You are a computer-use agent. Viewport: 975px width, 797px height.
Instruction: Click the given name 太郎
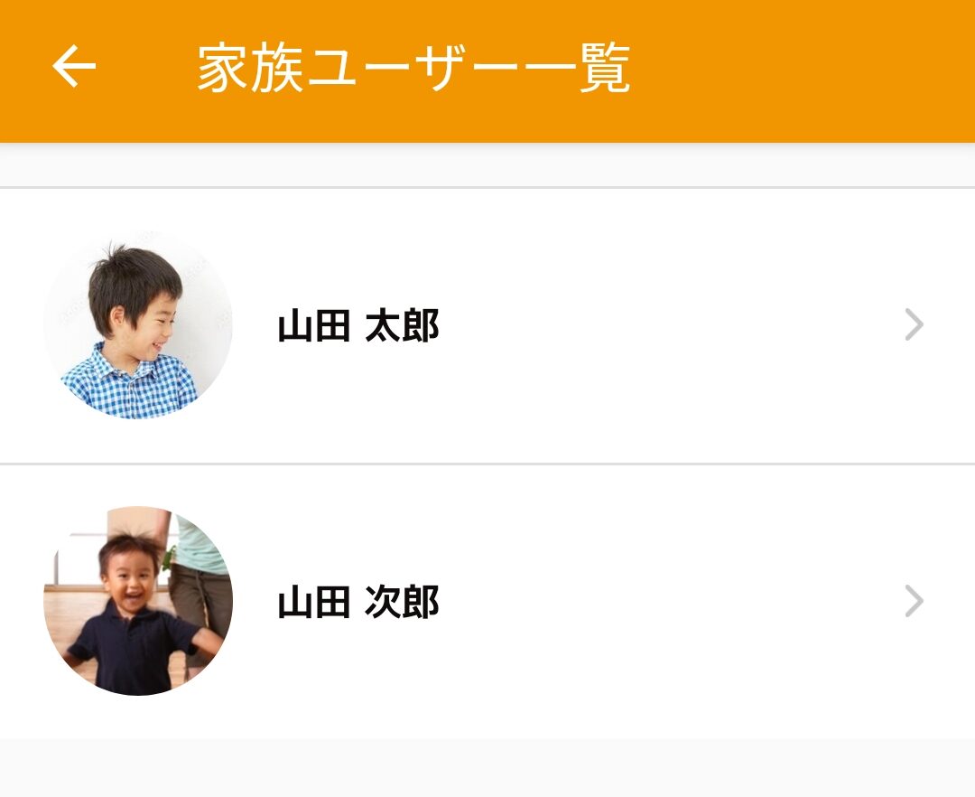402,326
